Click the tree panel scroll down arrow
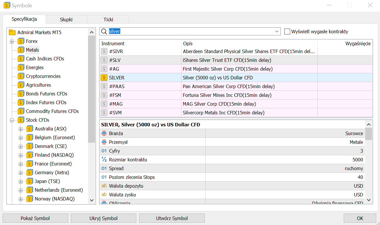380x225 pixels. [x=92, y=200]
